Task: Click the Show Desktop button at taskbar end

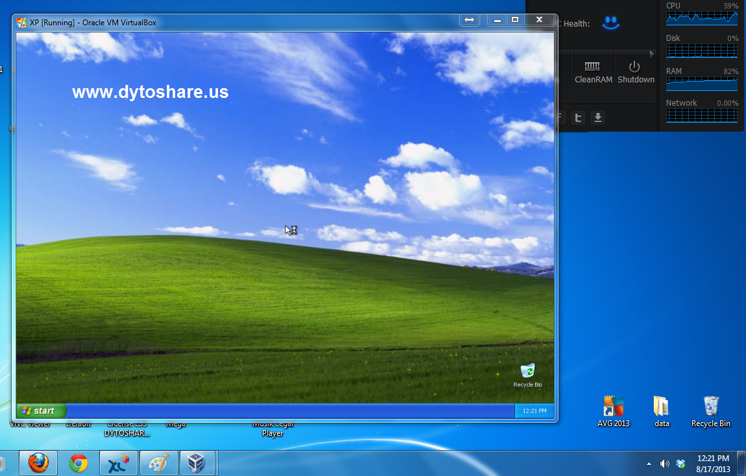Action: click(x=741, y=463)
